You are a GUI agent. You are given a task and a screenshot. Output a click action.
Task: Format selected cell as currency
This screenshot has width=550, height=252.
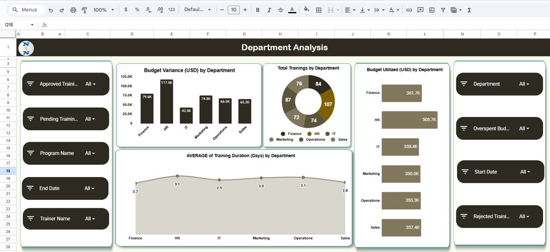[125, 9]
